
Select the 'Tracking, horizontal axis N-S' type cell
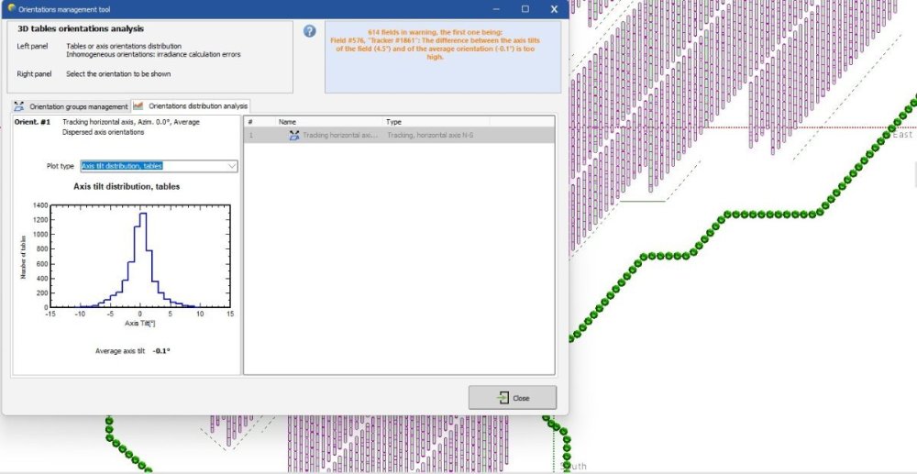coord(429,136)
